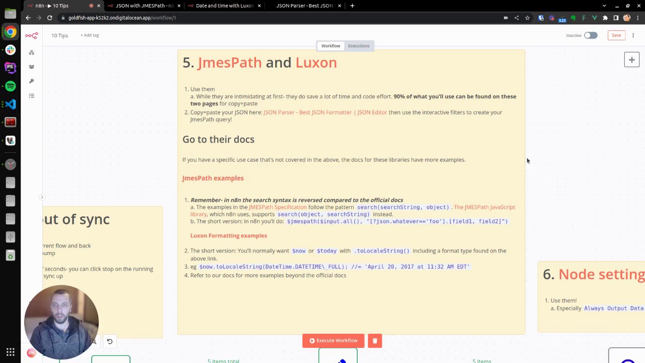
Task: Open the Extensions puzzle icon
Action: point(605,18)
